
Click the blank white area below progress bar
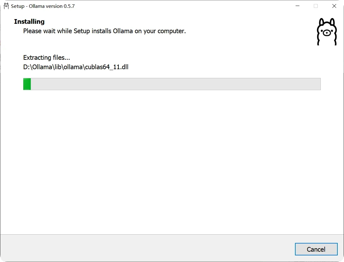pyautogui.click(x=172, y=162)
